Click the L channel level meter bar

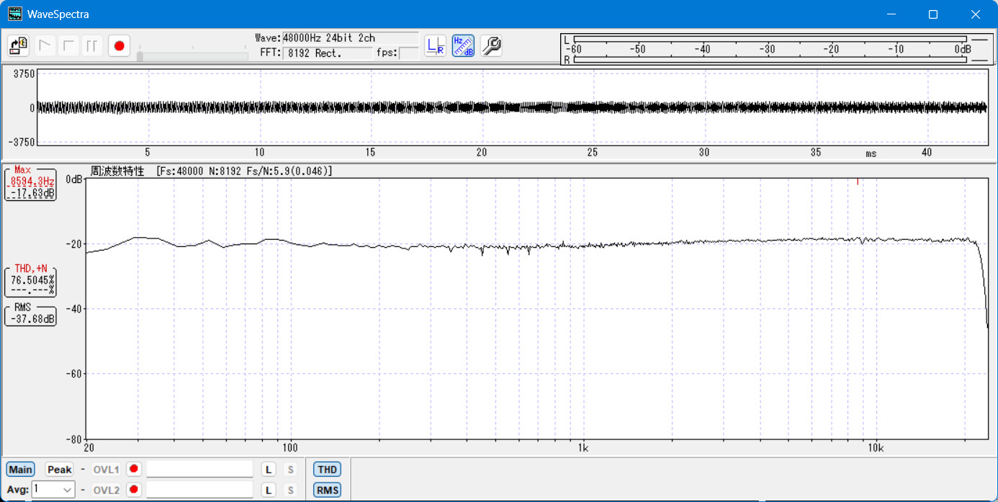770,39
